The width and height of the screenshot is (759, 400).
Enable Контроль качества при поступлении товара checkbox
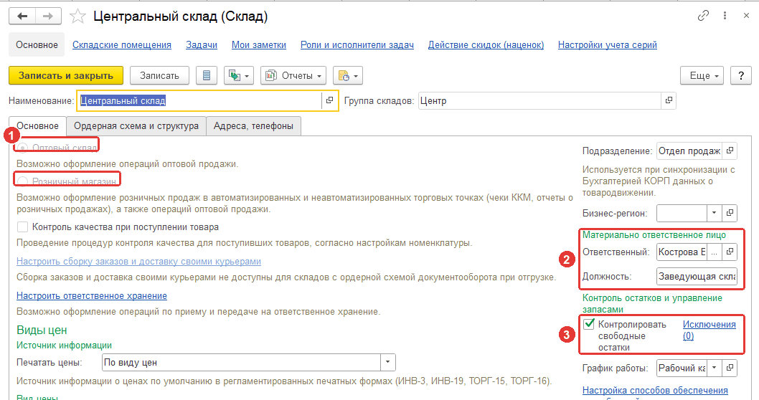pos(22,227)
